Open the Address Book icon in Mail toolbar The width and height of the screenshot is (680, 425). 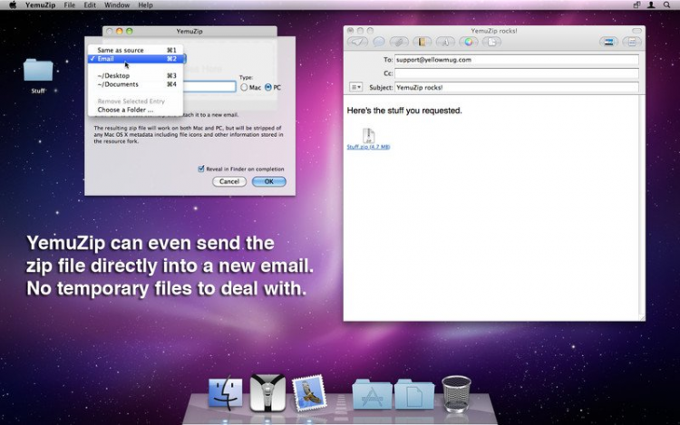[422, 42]
